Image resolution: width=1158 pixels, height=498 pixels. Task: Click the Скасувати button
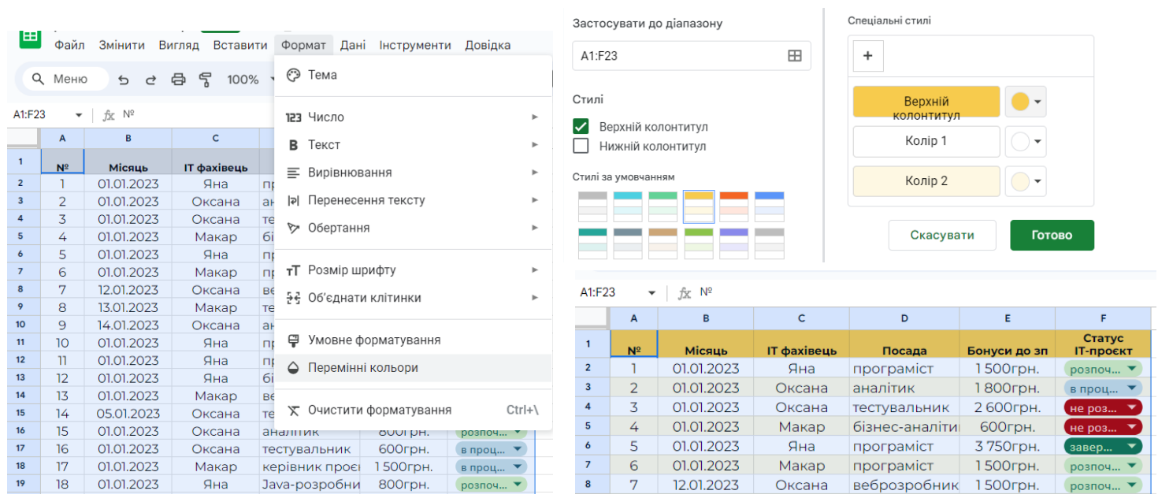coord(941,235)
